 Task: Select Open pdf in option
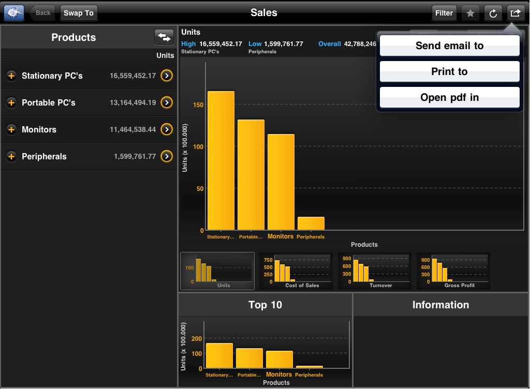tap(449, 97)
